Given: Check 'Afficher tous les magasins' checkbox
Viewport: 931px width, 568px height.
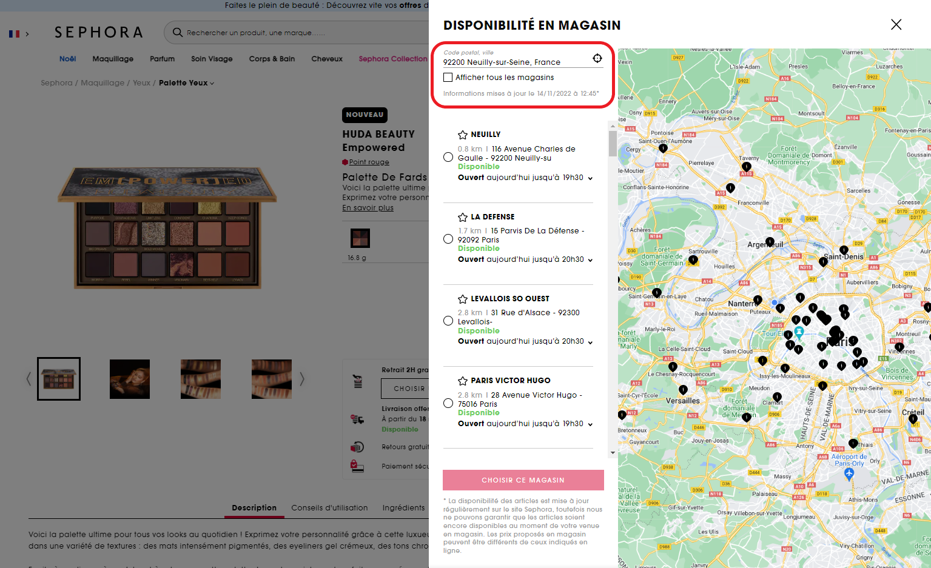Looking at the screenshot, I should (448, 78).
